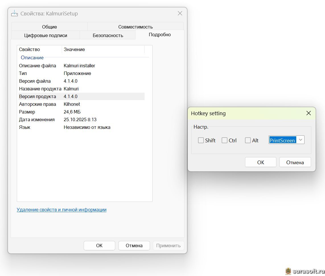Select the Версия продукта row
This screenshot has height=276, width=325.
tap(81, 96)
